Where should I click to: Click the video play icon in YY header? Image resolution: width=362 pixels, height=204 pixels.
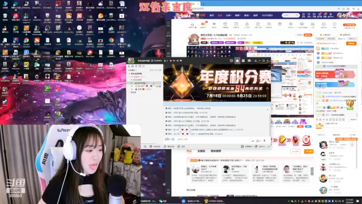click(231, 61)
